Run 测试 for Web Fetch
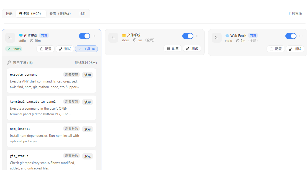Viewport: 307px width, 170px height. point(295,49)
